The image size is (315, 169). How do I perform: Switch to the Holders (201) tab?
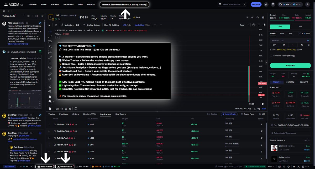(90, 114)
